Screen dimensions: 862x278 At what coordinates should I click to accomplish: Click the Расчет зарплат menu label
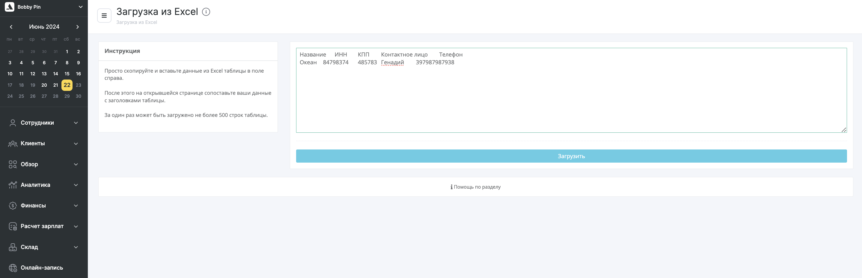(42, 226)
